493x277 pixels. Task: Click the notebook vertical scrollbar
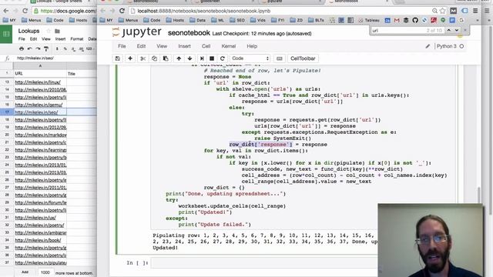pyautogui.click(x=479, y=195)
